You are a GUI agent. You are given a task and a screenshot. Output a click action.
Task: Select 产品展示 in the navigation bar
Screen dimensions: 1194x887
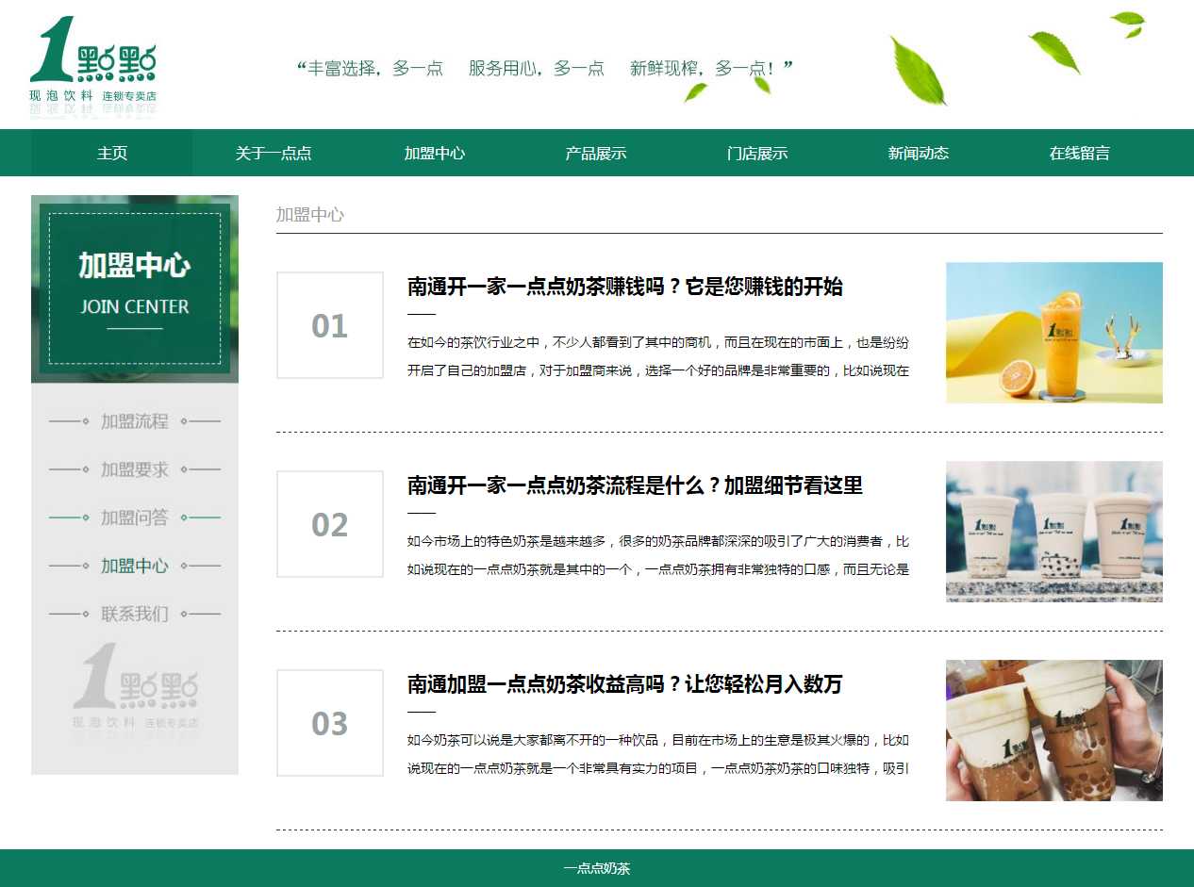(596, 153)
